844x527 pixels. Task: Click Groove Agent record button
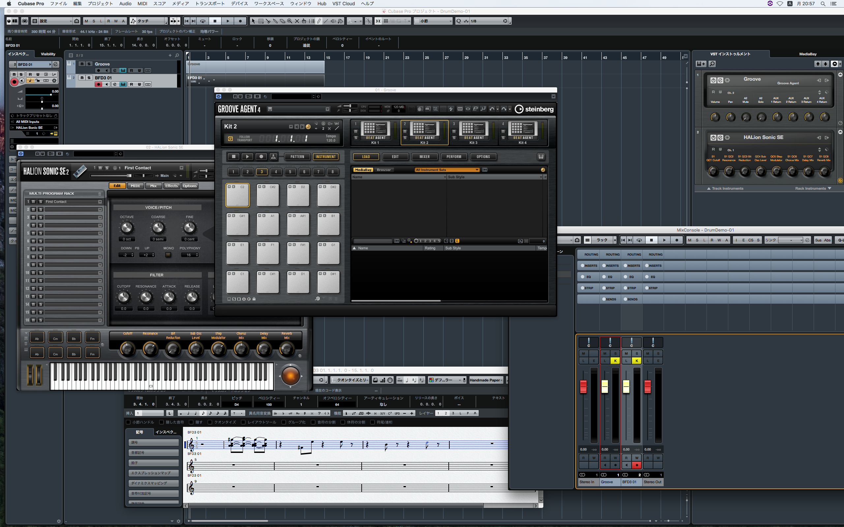click(261, 156)
